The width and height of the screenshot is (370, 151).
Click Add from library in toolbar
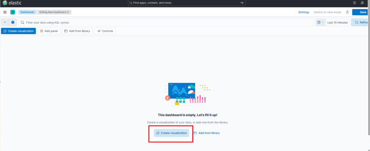point(77,31)
